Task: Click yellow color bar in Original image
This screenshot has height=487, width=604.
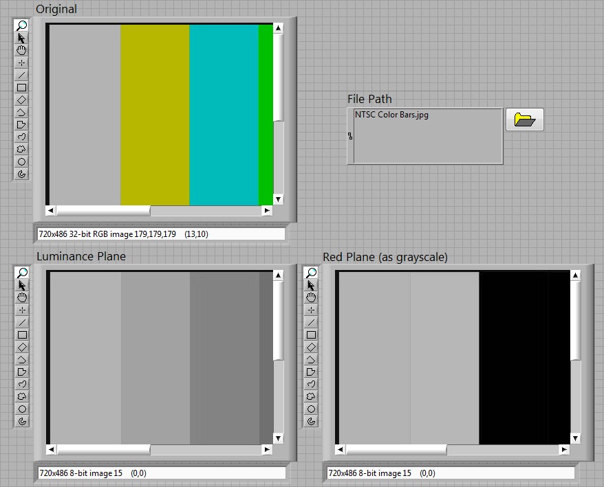Action: click(x=155, y=115)
